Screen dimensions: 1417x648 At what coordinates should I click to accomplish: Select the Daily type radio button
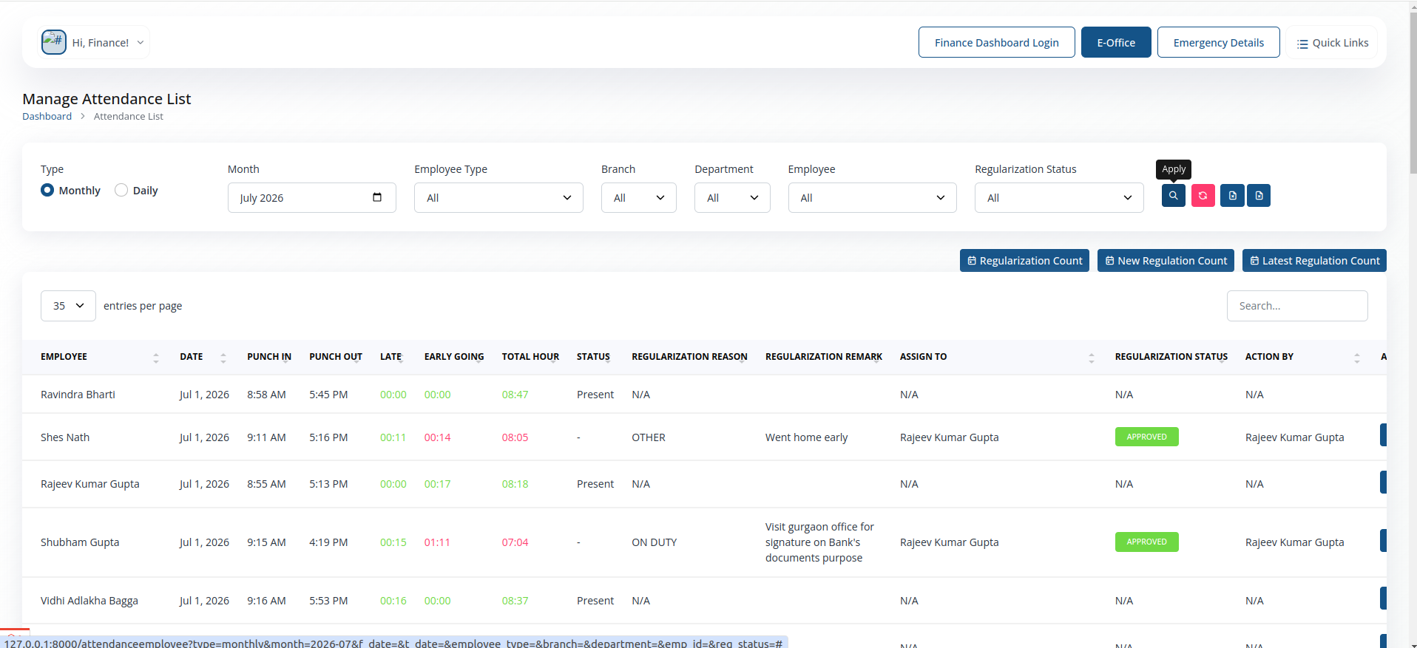click(x=121, y=190)
